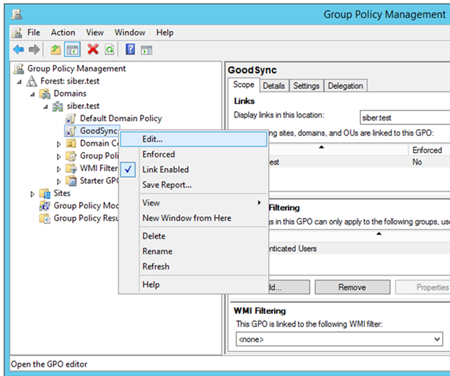Image resolution: width=450 pixels, height=376 pixels.
Task: Open the Action menu
Action: pos(63,32)
